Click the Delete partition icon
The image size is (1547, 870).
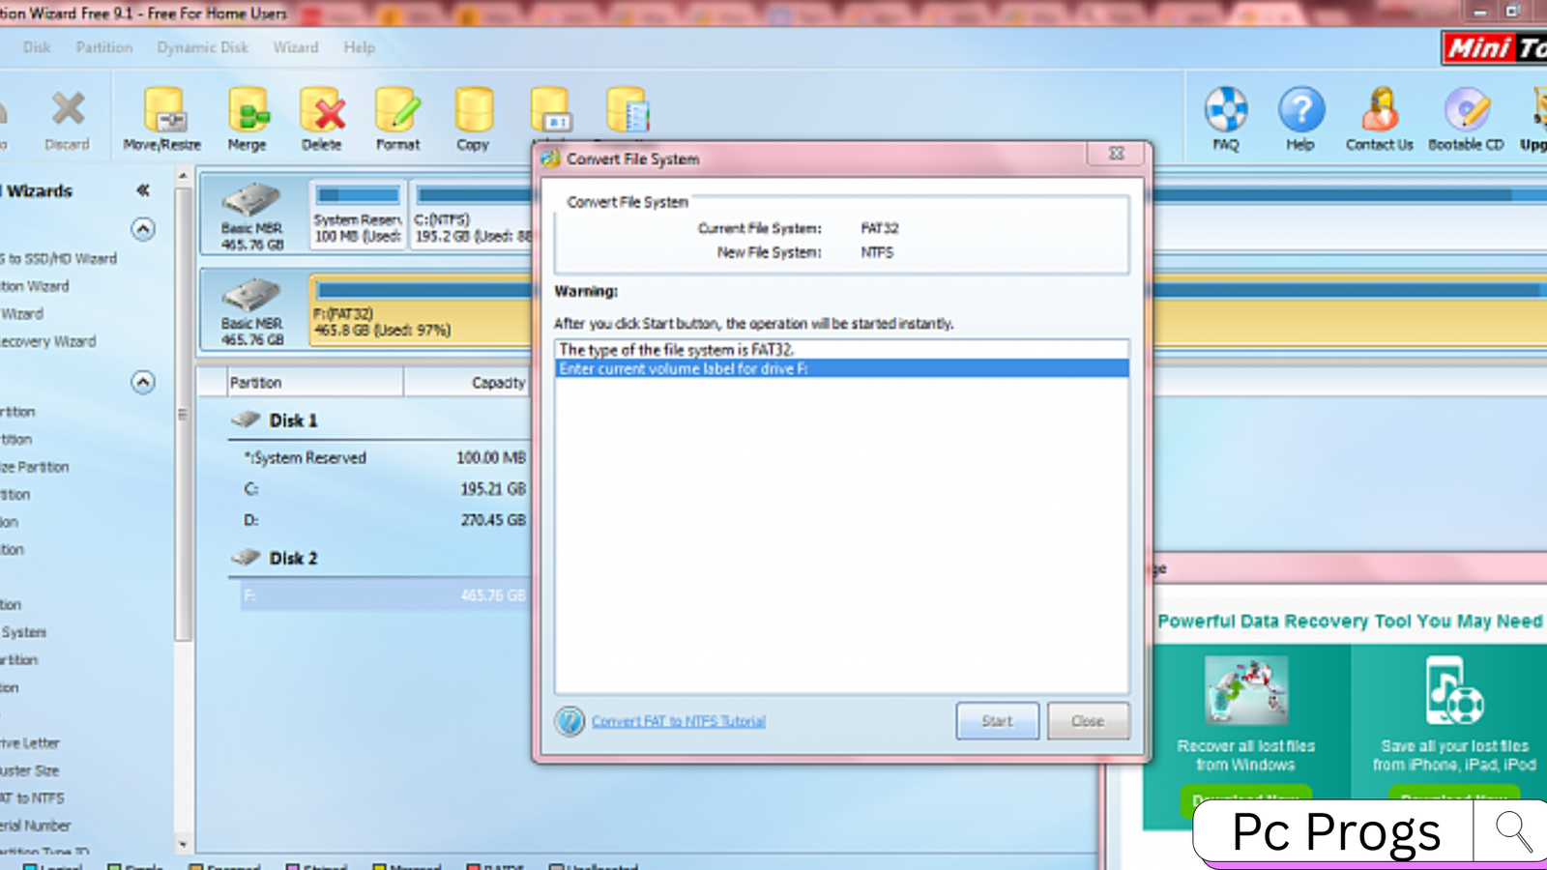(x=322, y=121)
